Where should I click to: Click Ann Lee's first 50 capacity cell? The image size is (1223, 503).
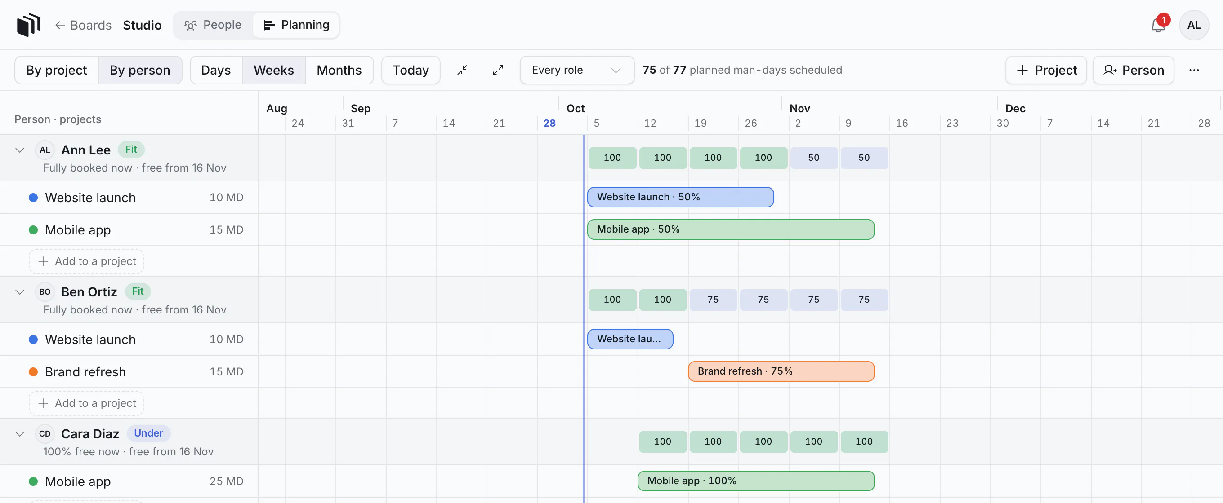(x=814, y=158)
